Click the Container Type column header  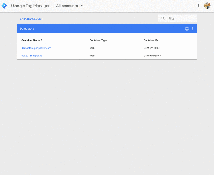(x=98, y=40)
